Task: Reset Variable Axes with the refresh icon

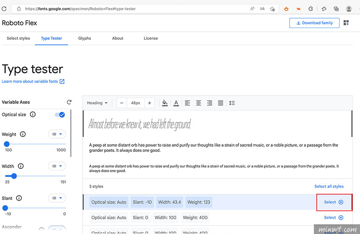Action: tap(69, 102)
